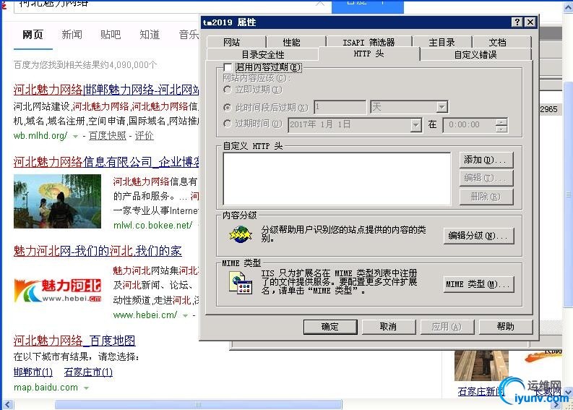The image size is (573, 410).
Task: Switch to Baidu 知道 tab
Action: [x=150, y=35]
